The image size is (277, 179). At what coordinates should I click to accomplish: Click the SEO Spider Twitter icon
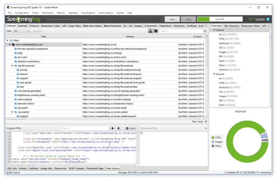click(x=268, y=19)
